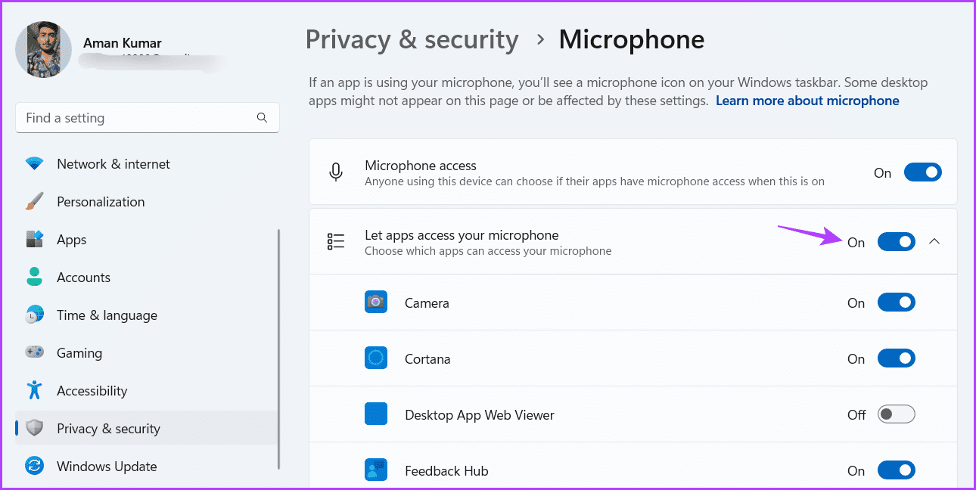This screenshot has height=490, width=976.
Task: Click the Feedback Hub name text
Action: 446,471
